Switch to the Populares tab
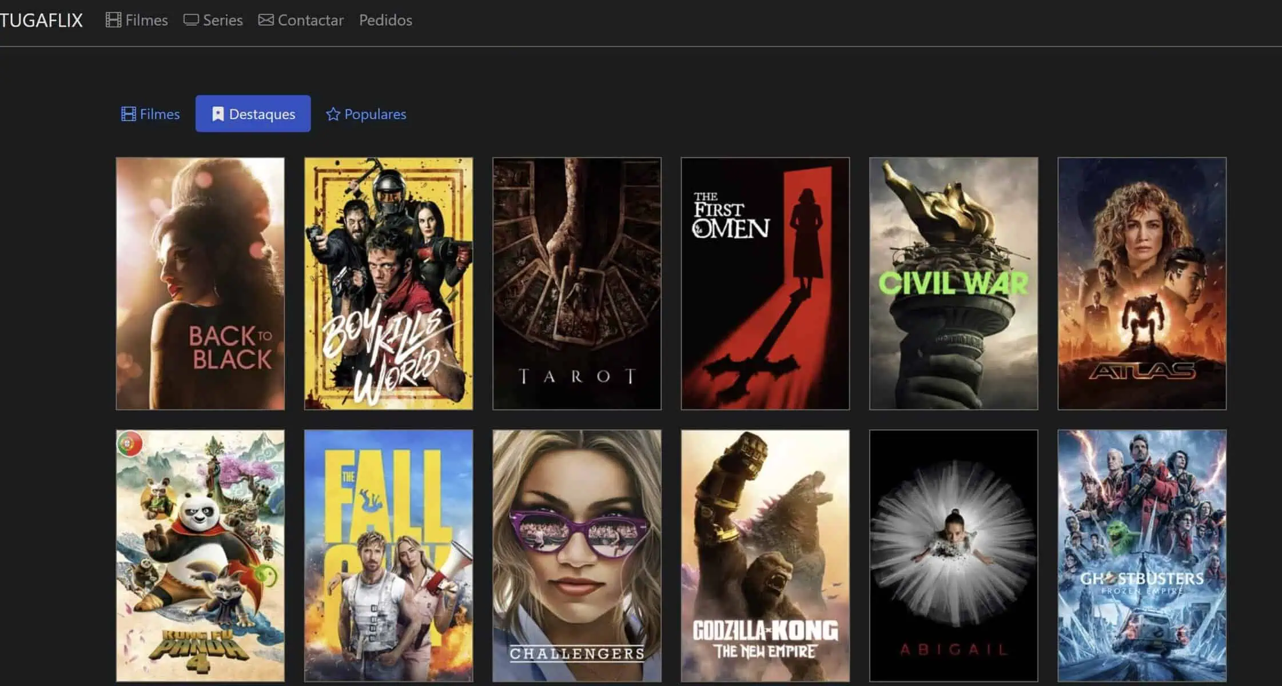1282x686 pixels. point(366,114)
